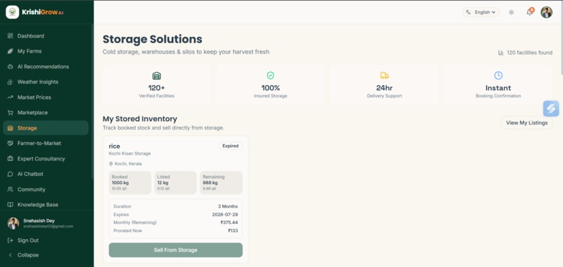The image size is (563, 267).
Task: Open Dashboard from the sidebar
Action: point(45,36)
